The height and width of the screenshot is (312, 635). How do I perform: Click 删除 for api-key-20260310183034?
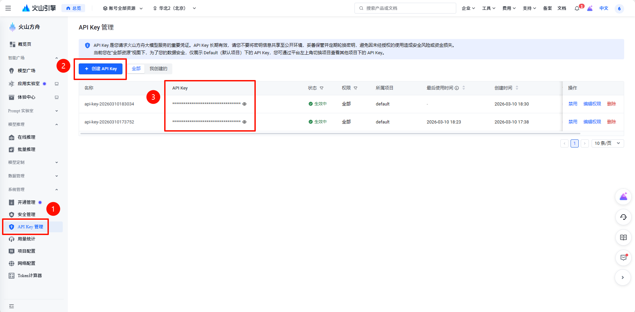(611, 104)
